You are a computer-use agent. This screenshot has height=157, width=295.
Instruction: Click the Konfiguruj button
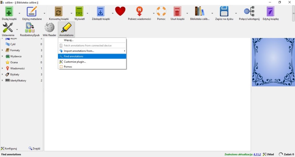9,148
